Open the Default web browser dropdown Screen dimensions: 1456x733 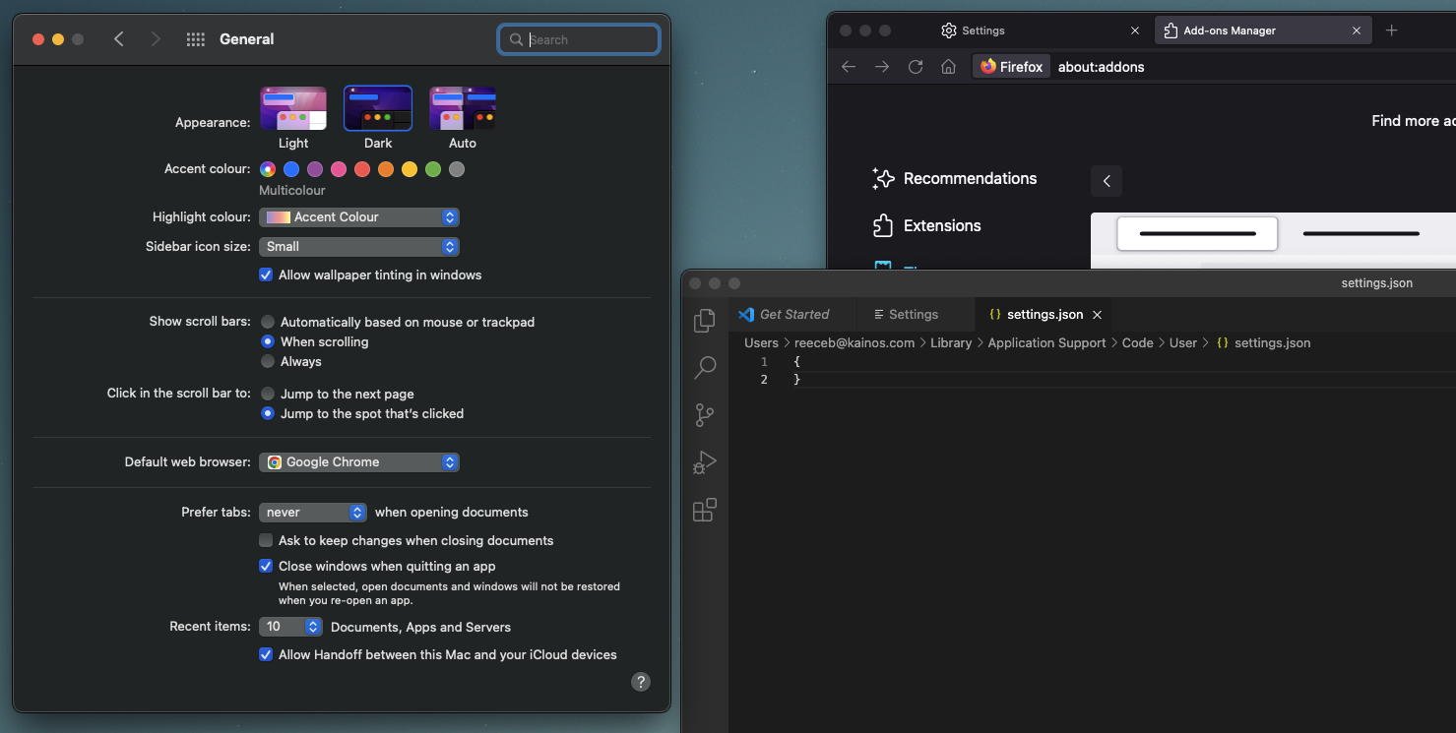coord(359,461)
